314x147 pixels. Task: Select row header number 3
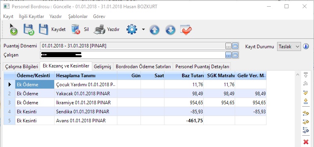(x=9, y=102)
